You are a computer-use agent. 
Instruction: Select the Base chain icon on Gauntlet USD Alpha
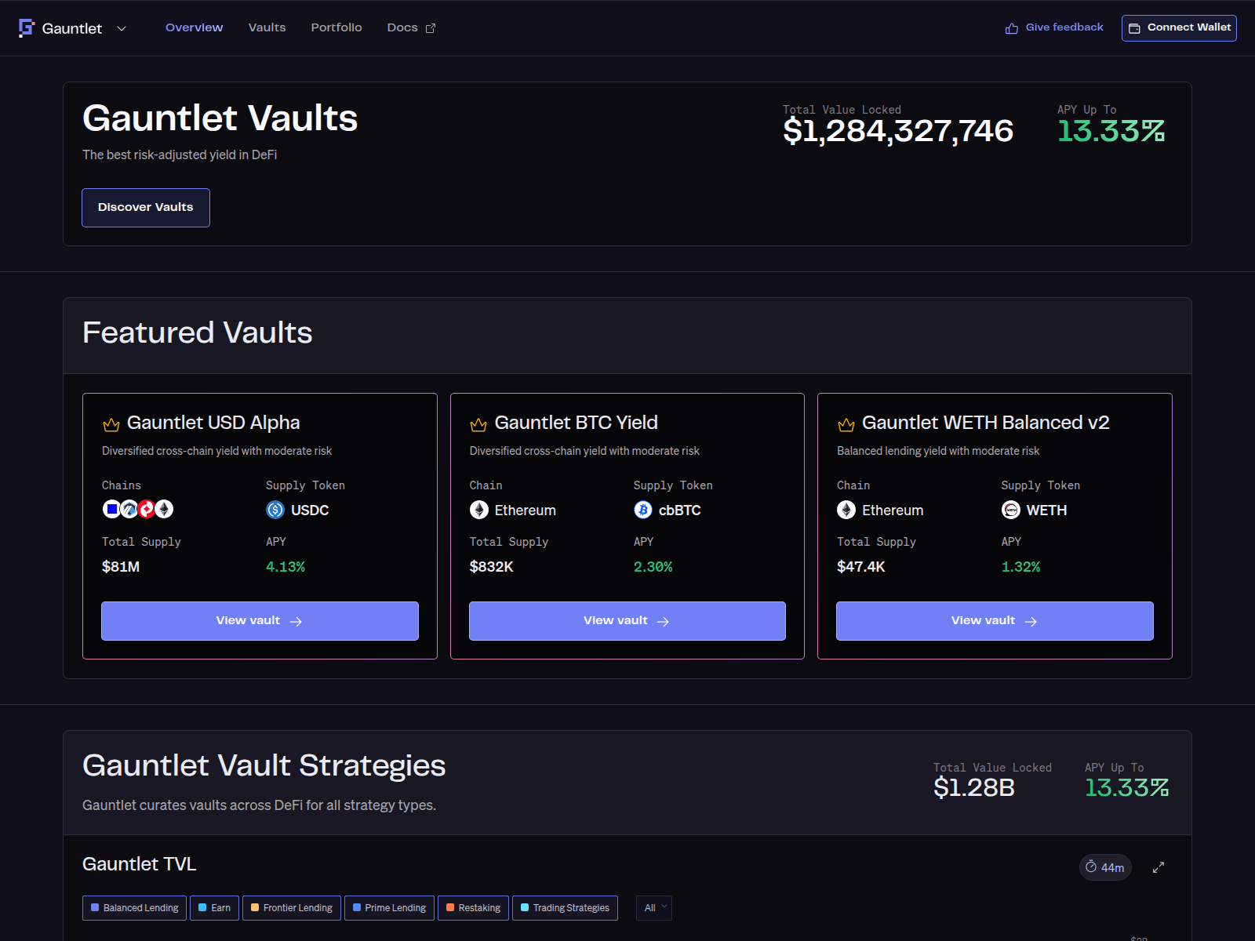[x=111, y=510]
